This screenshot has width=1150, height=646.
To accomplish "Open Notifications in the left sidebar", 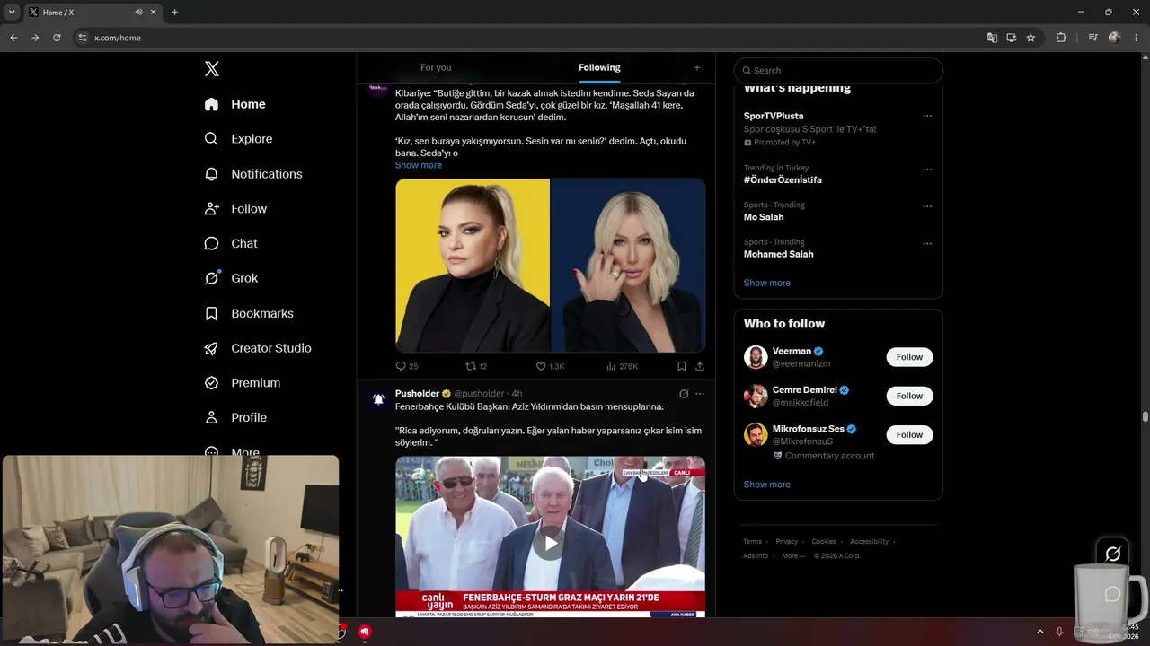I will [x=253, y=174].
